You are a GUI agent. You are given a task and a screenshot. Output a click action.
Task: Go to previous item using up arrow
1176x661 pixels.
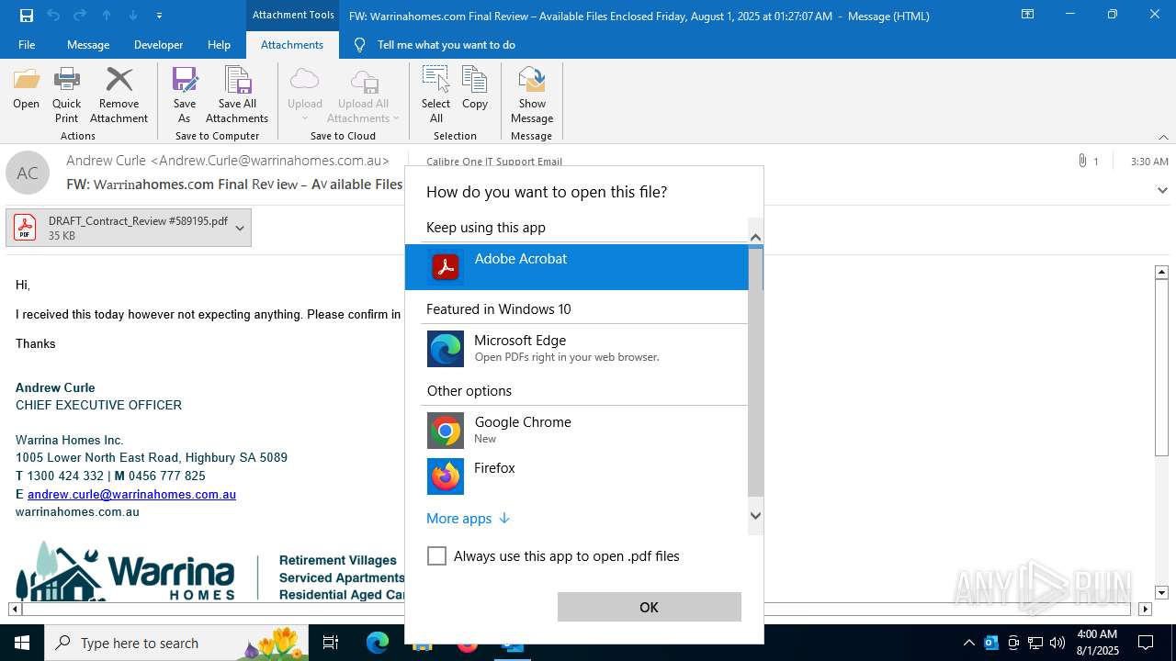coord(107,16)
